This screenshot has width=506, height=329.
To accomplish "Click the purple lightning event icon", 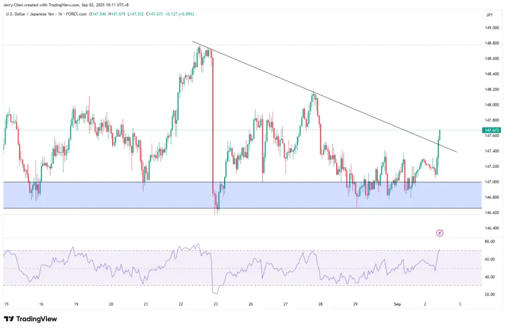I will point(440,233).
